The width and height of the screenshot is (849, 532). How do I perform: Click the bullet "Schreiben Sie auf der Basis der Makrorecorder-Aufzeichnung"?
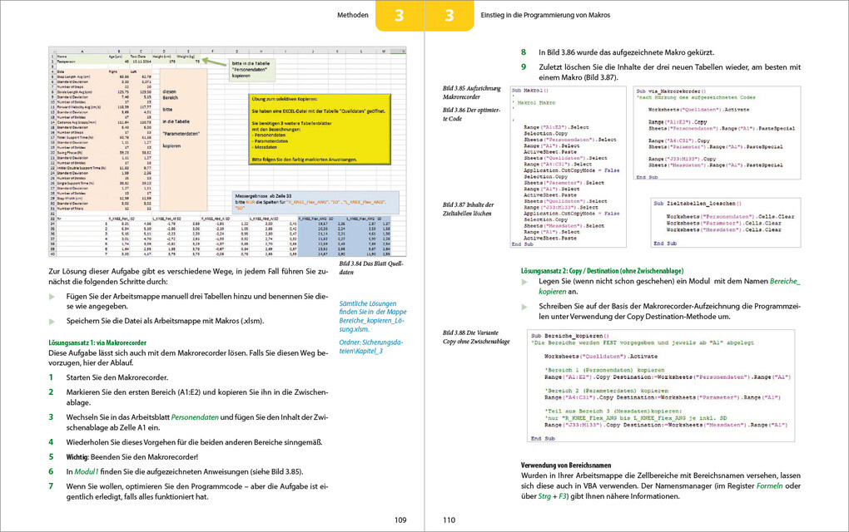pos(669,311)
